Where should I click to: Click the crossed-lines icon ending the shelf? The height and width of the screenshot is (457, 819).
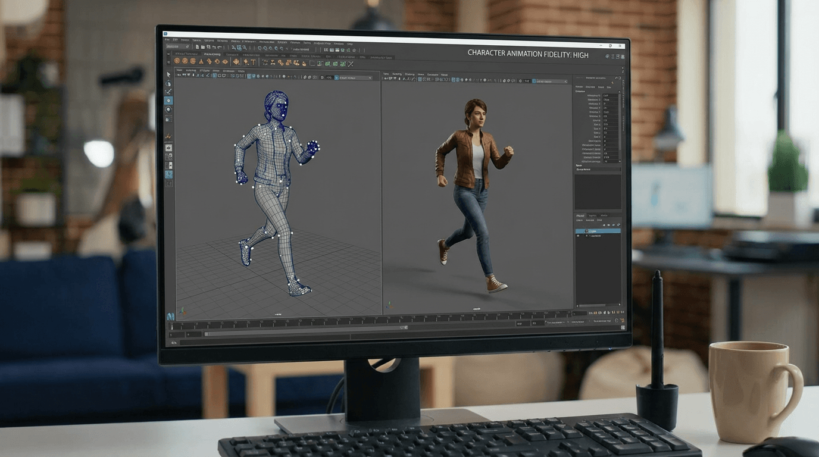[351, 64]
